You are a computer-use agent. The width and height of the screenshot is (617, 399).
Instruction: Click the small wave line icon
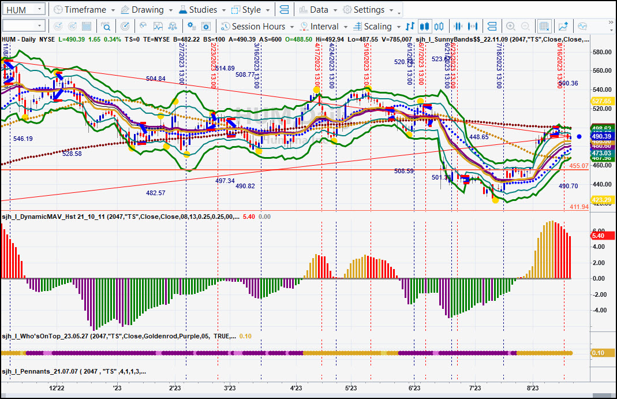[143, 26]
